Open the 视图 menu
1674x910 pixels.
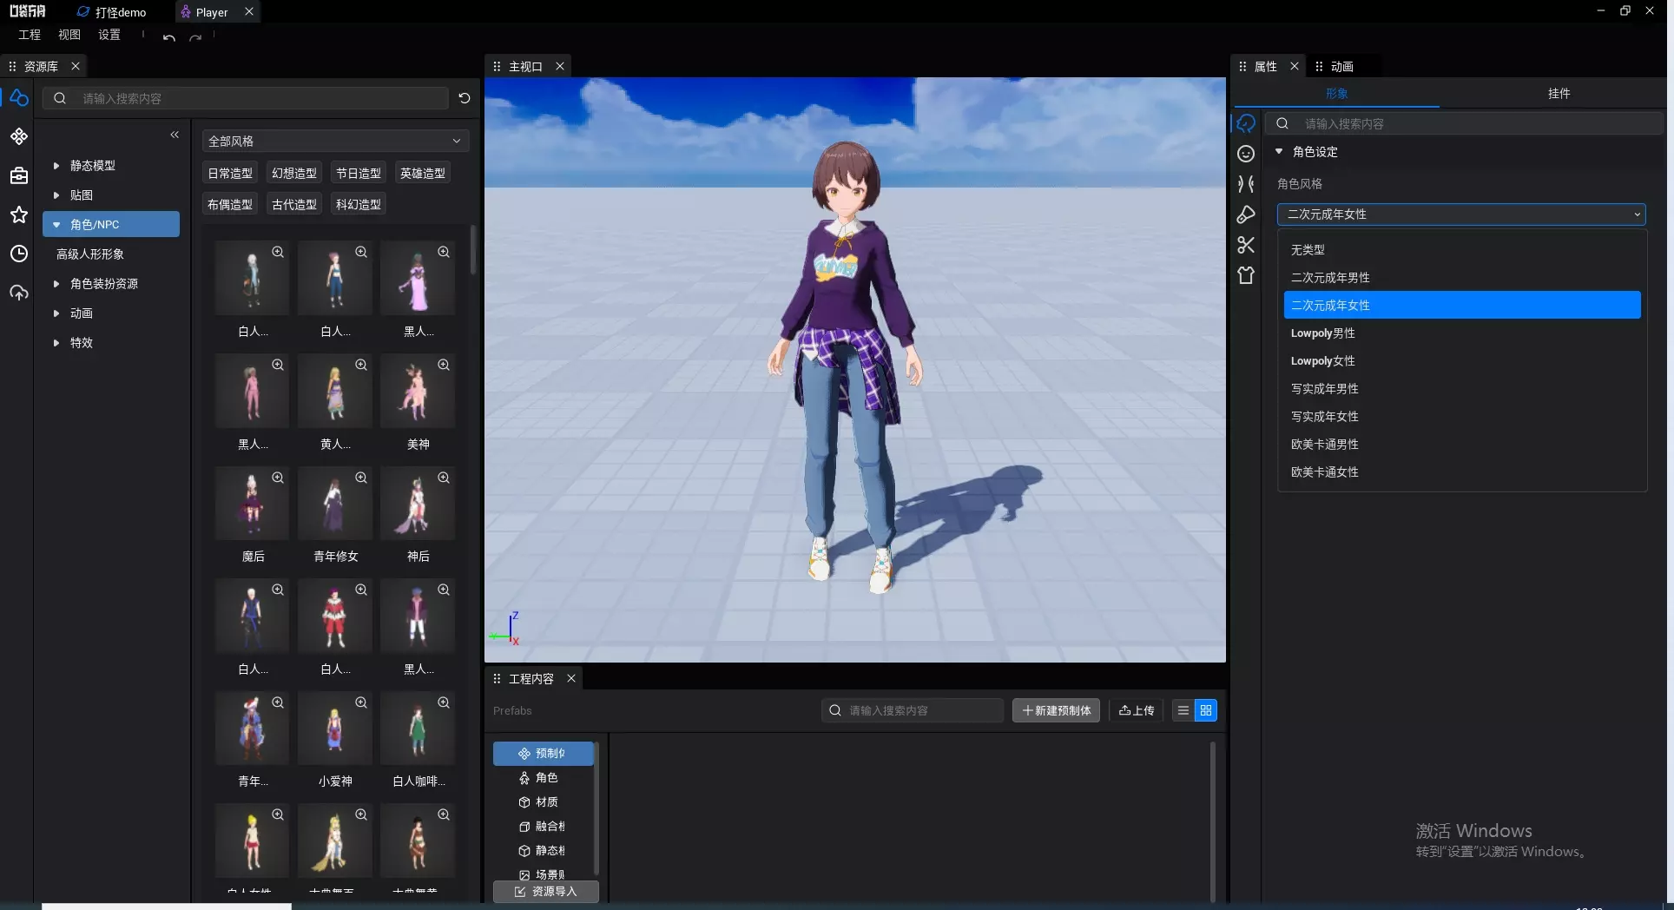(69, 35)
